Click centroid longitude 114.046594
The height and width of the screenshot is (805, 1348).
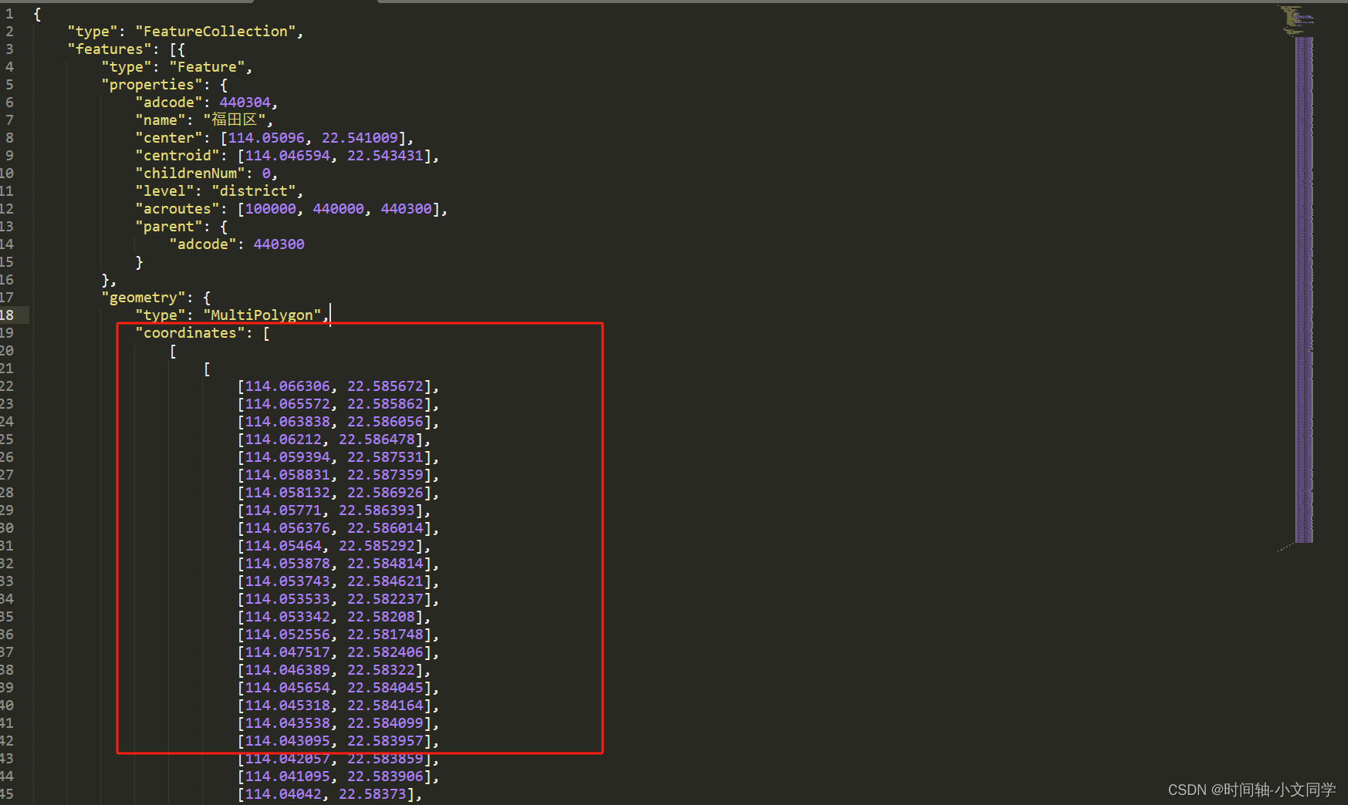coord(287,156)
